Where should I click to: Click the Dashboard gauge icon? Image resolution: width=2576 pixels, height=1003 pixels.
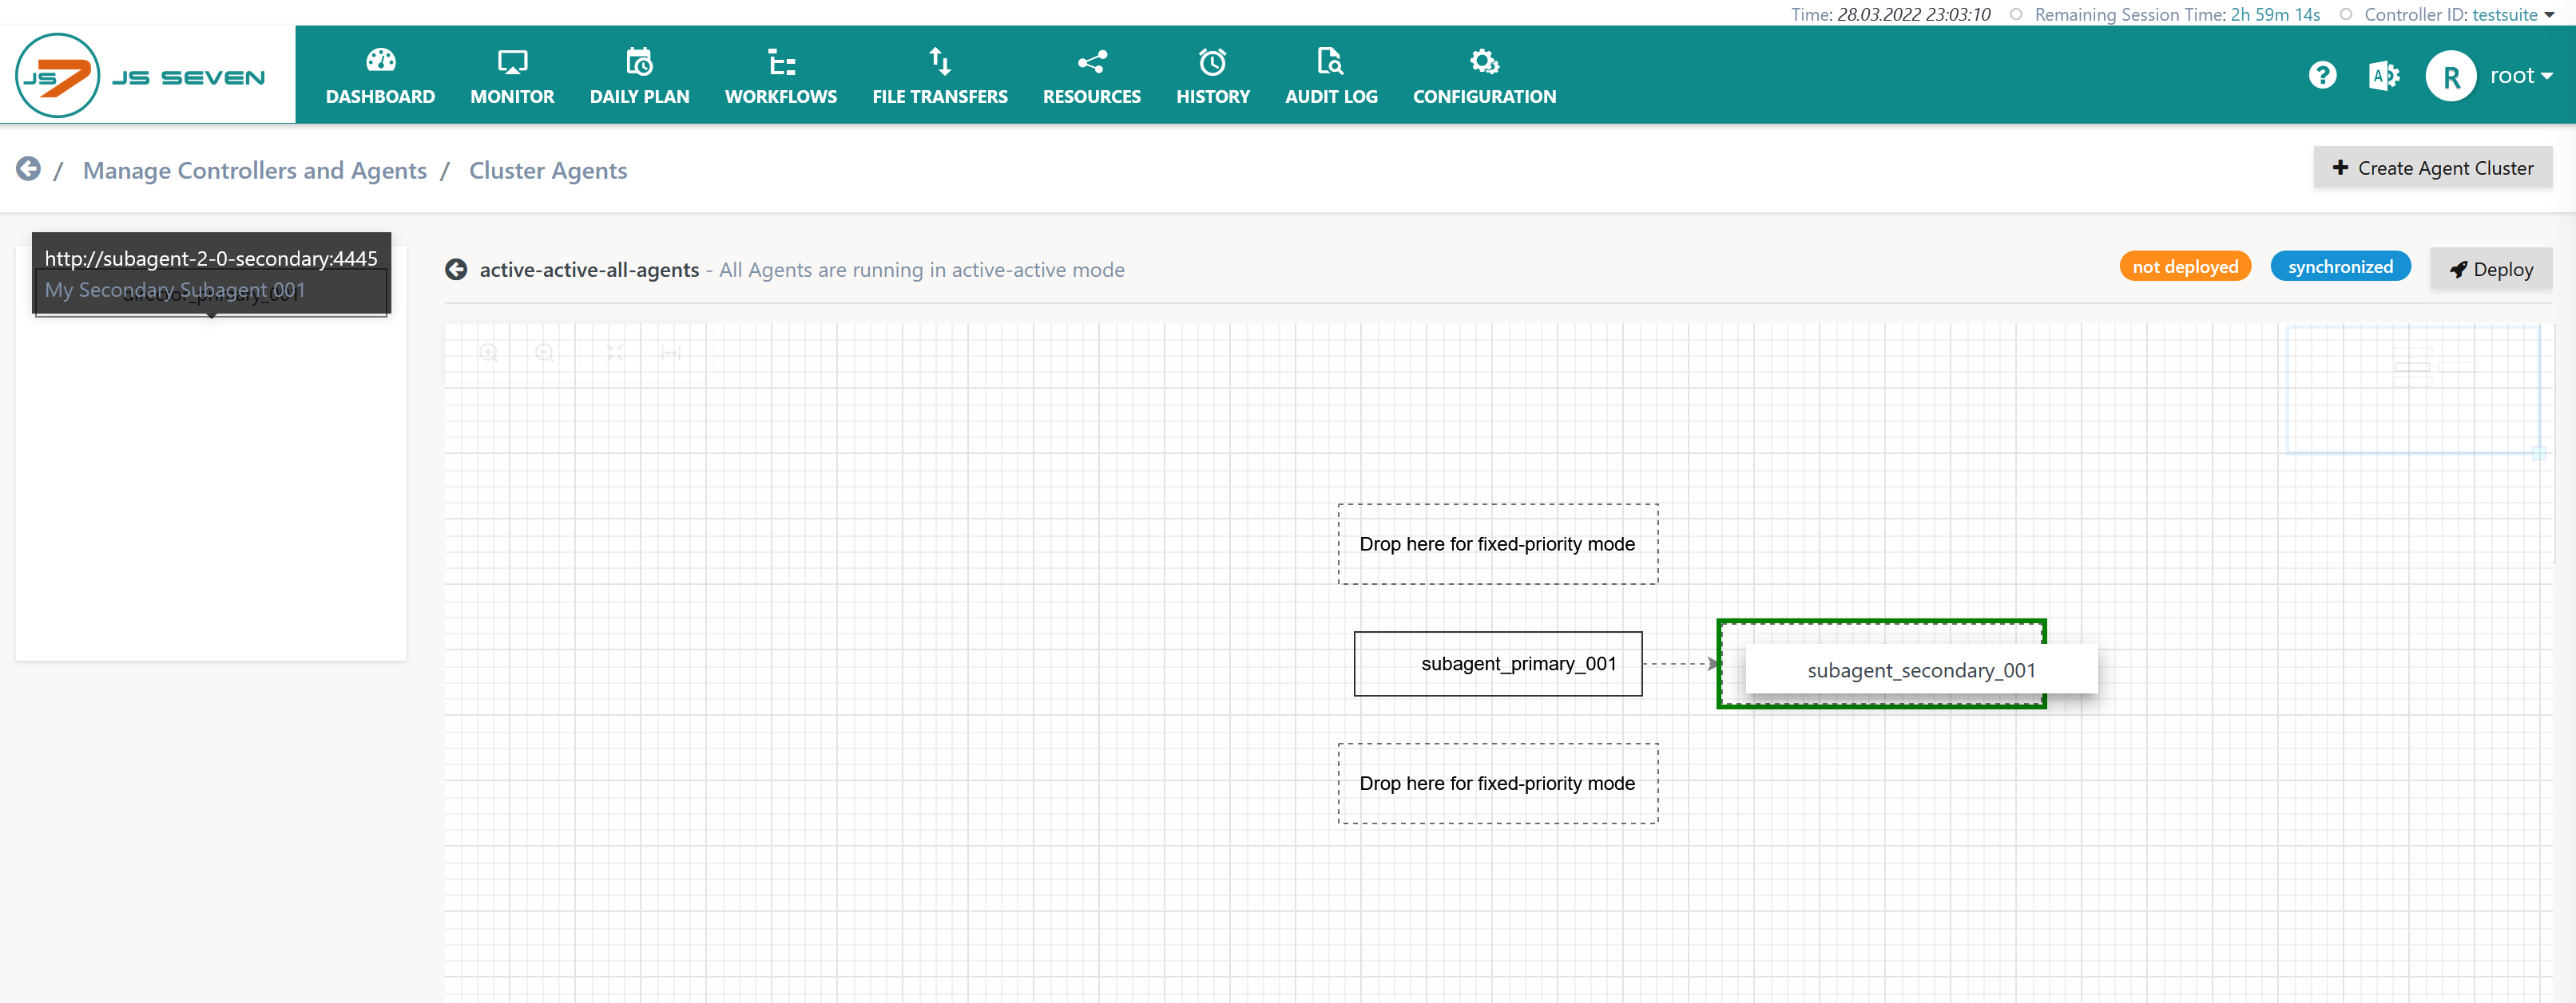[381, 61]
